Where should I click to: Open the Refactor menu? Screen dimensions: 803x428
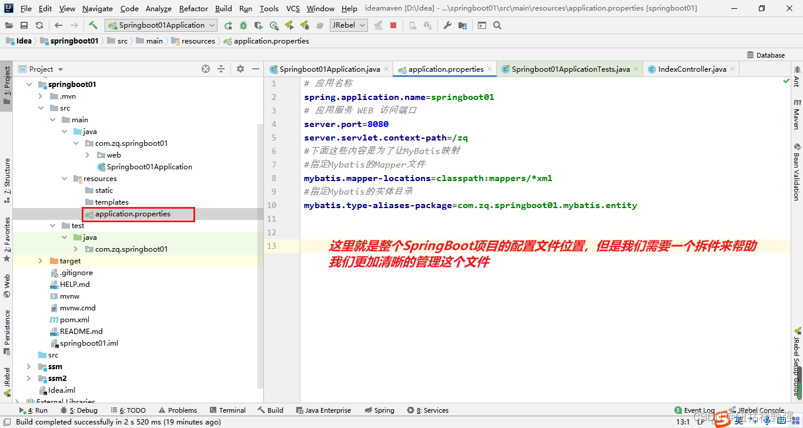coord(193,8)
